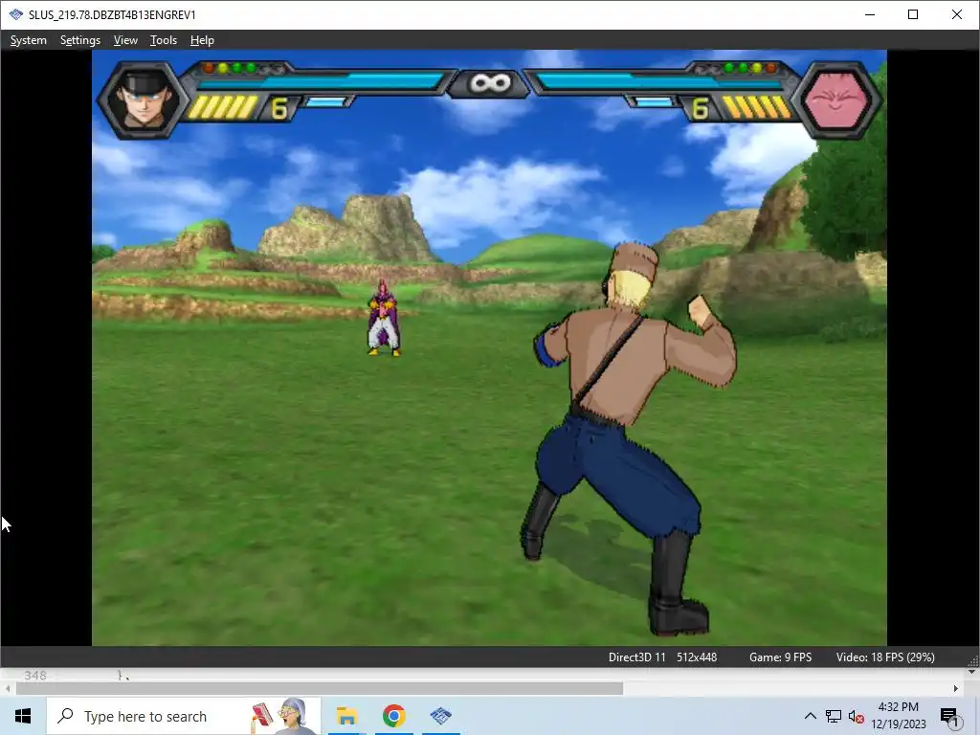The image size is (980, 735).
Task: Open the System menu
Action: (x=28, y=40)
